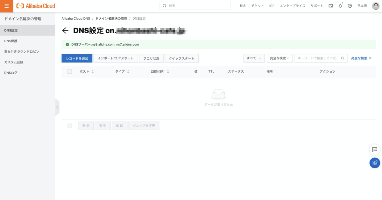The width and height of the screenshot is (382, 200).
Task: Click the レコードを追加 button
Action: coord(77,58)
